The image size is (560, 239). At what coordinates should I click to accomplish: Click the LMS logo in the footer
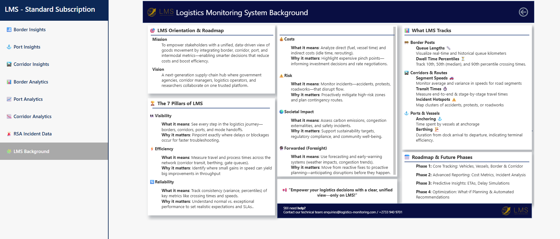[x=515, y=211]
